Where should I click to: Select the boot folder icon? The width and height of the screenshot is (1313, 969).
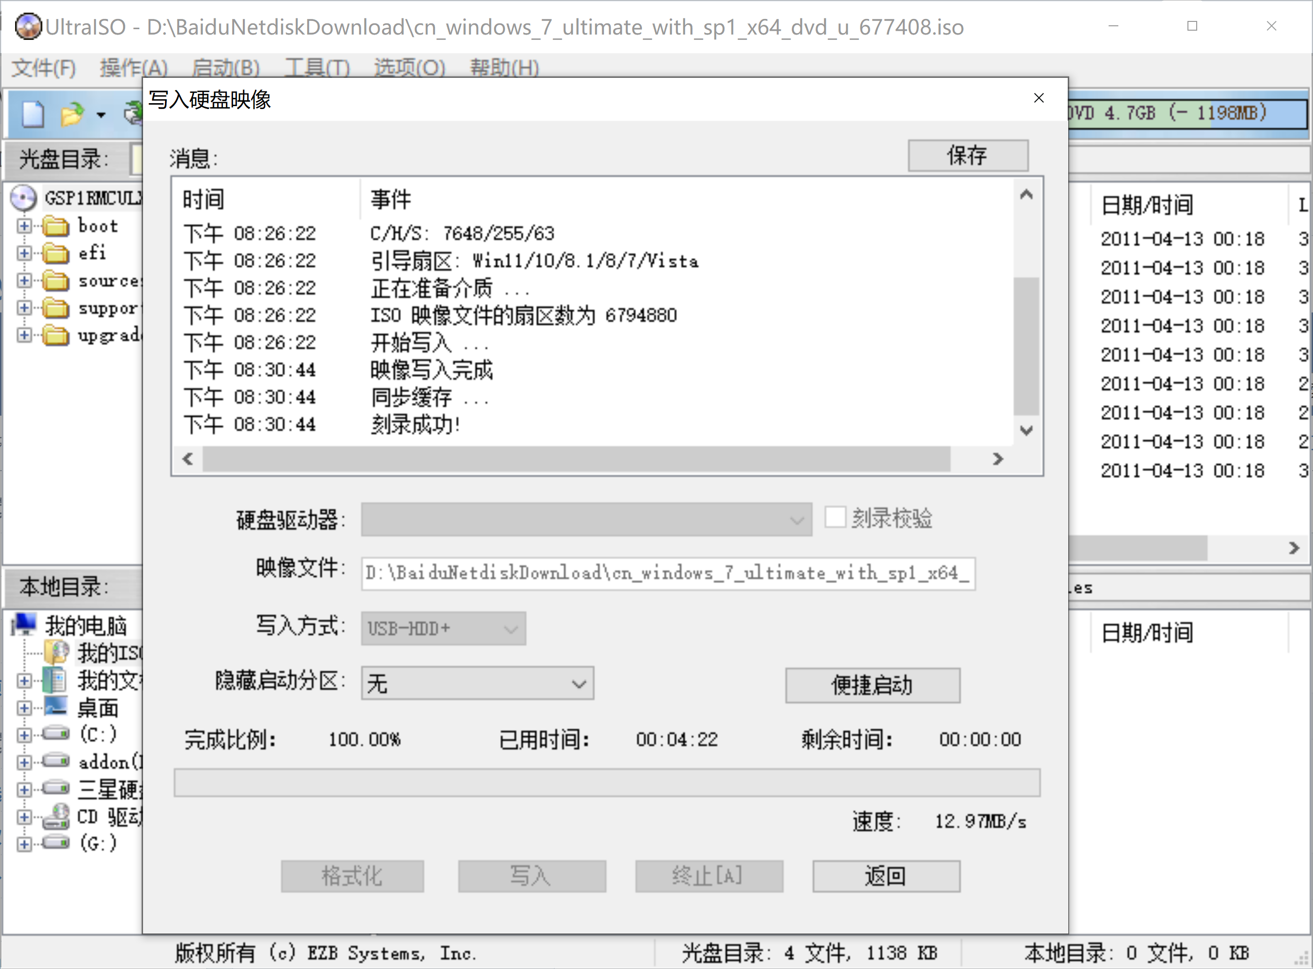coord(55,225)
